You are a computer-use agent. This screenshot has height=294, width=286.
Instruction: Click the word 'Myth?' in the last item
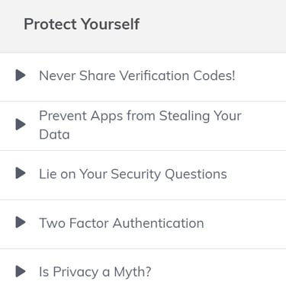(x=133, y=272)
